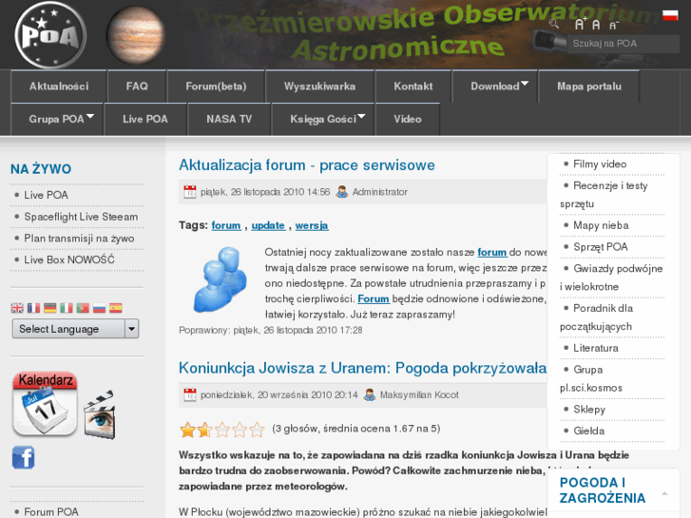
Task: Open the Kontakt menu item
Action: pyautogui.click(x=413, y=86)
